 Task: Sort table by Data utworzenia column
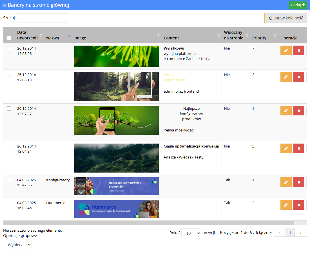(29, 35)
